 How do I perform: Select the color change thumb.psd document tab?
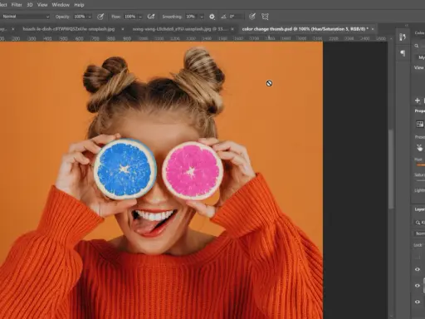tap(305, 29)
